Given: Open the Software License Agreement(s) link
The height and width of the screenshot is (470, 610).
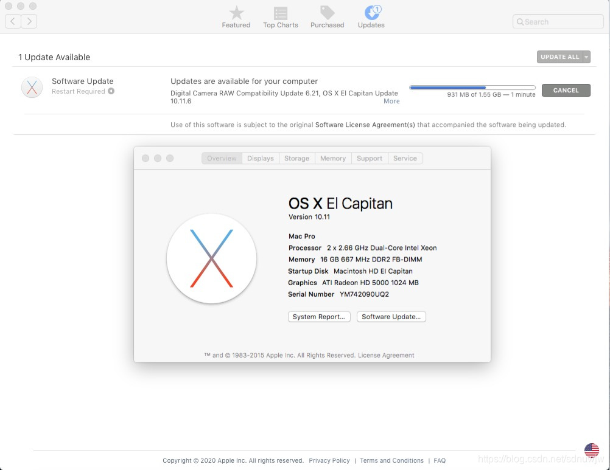Looking at the screenshot, I should (x=365, y=125).
